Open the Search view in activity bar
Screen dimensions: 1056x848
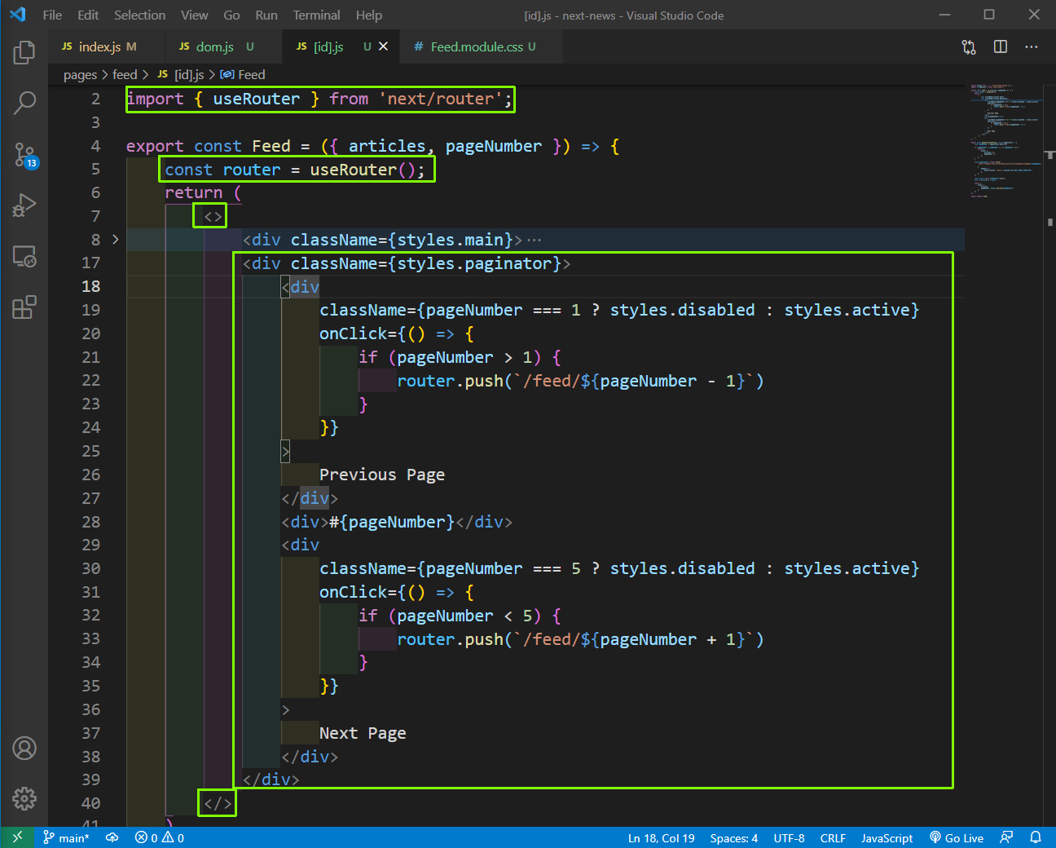[24, 103]
